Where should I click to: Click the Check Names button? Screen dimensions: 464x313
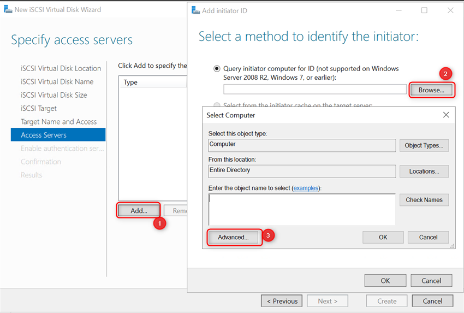(424, 200)
